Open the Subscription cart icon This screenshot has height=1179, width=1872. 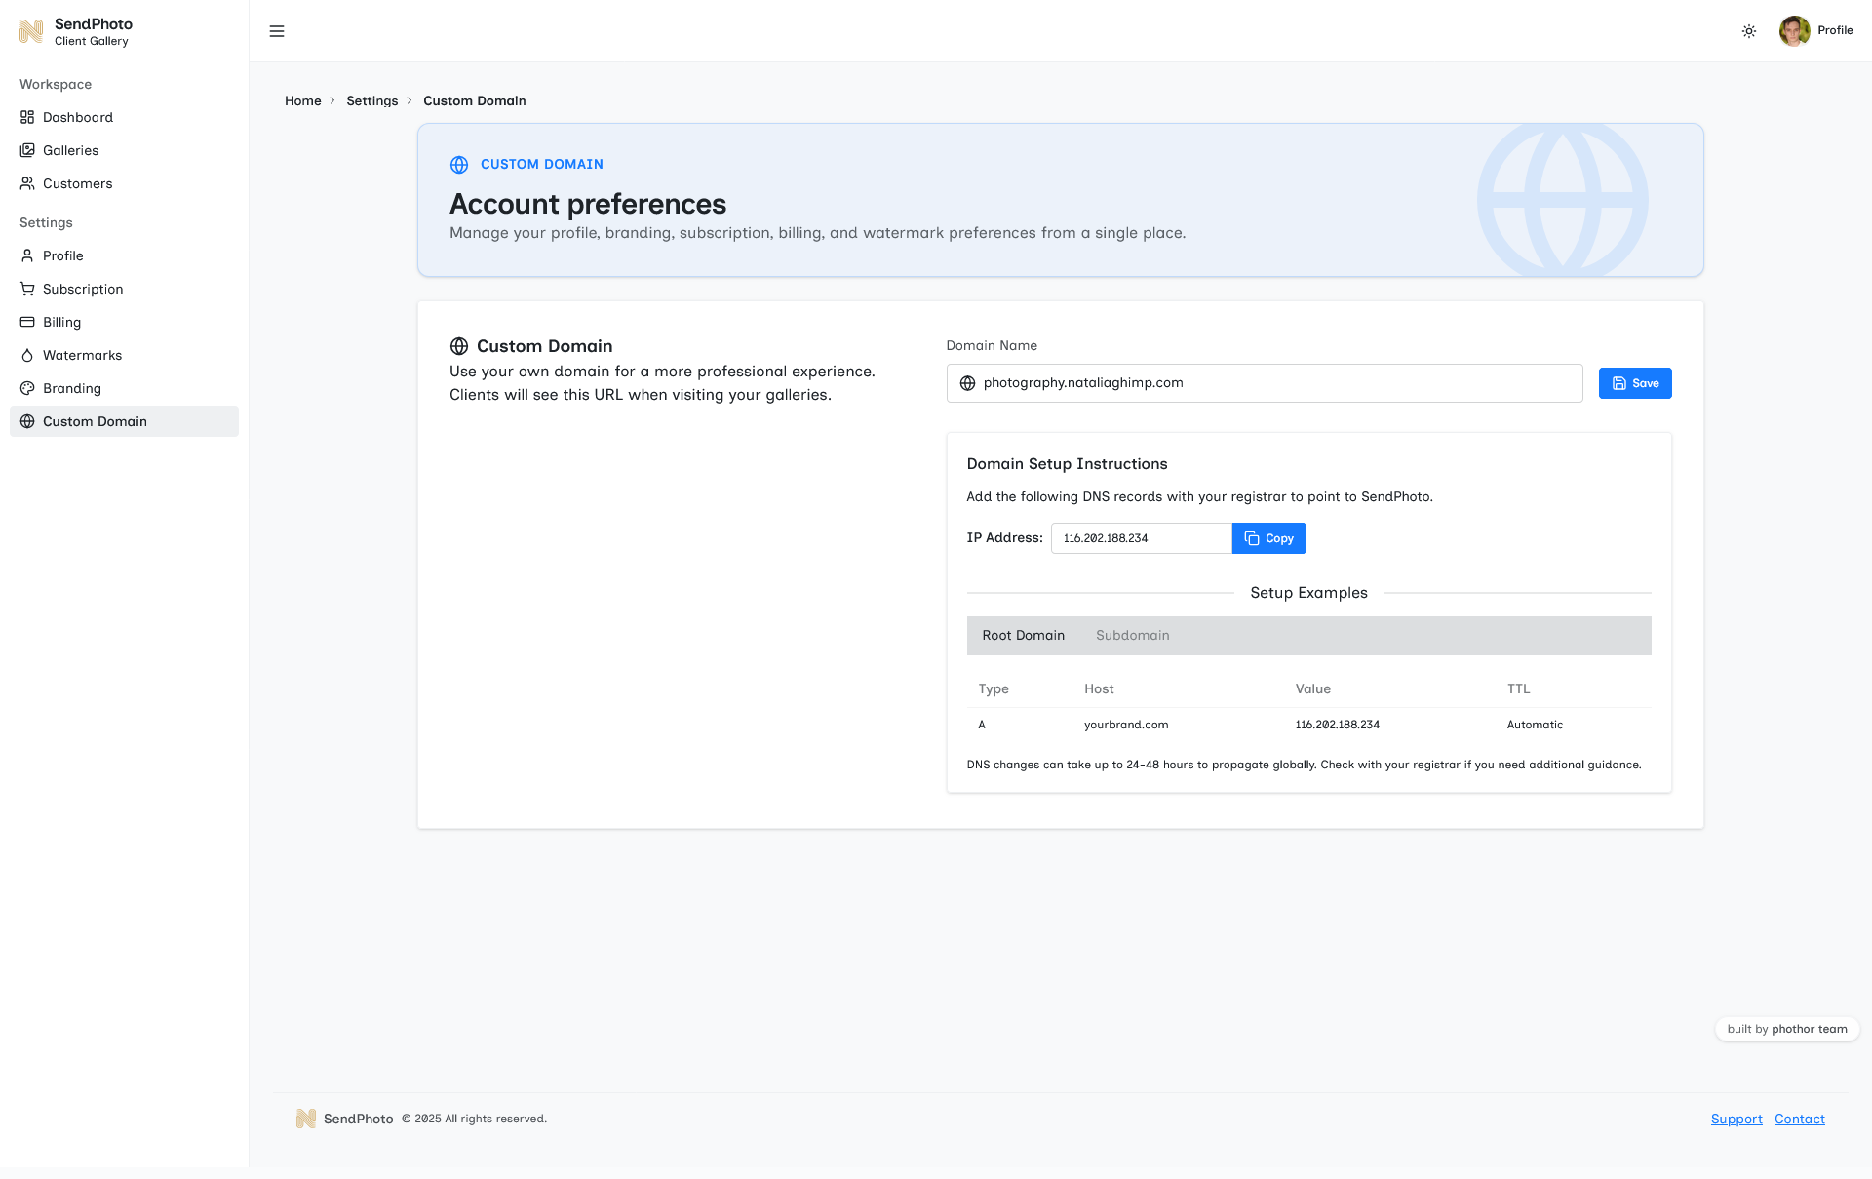click(x=26, y=289)
